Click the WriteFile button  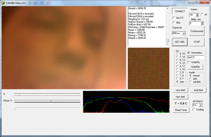tap(195, 67)
